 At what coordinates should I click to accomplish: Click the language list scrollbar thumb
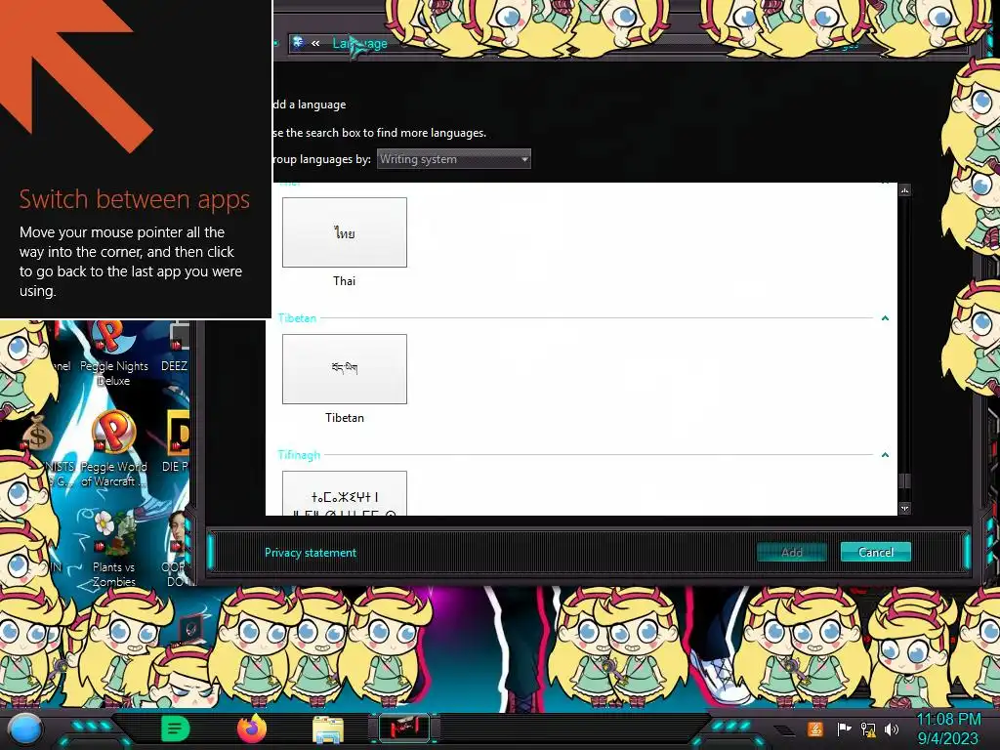coord(904,480)
